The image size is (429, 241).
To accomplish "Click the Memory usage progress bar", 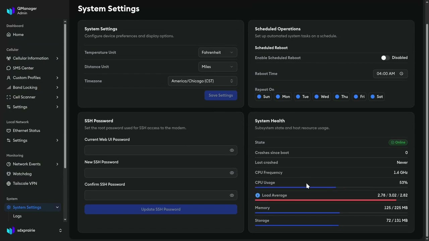I will point(331,213).
